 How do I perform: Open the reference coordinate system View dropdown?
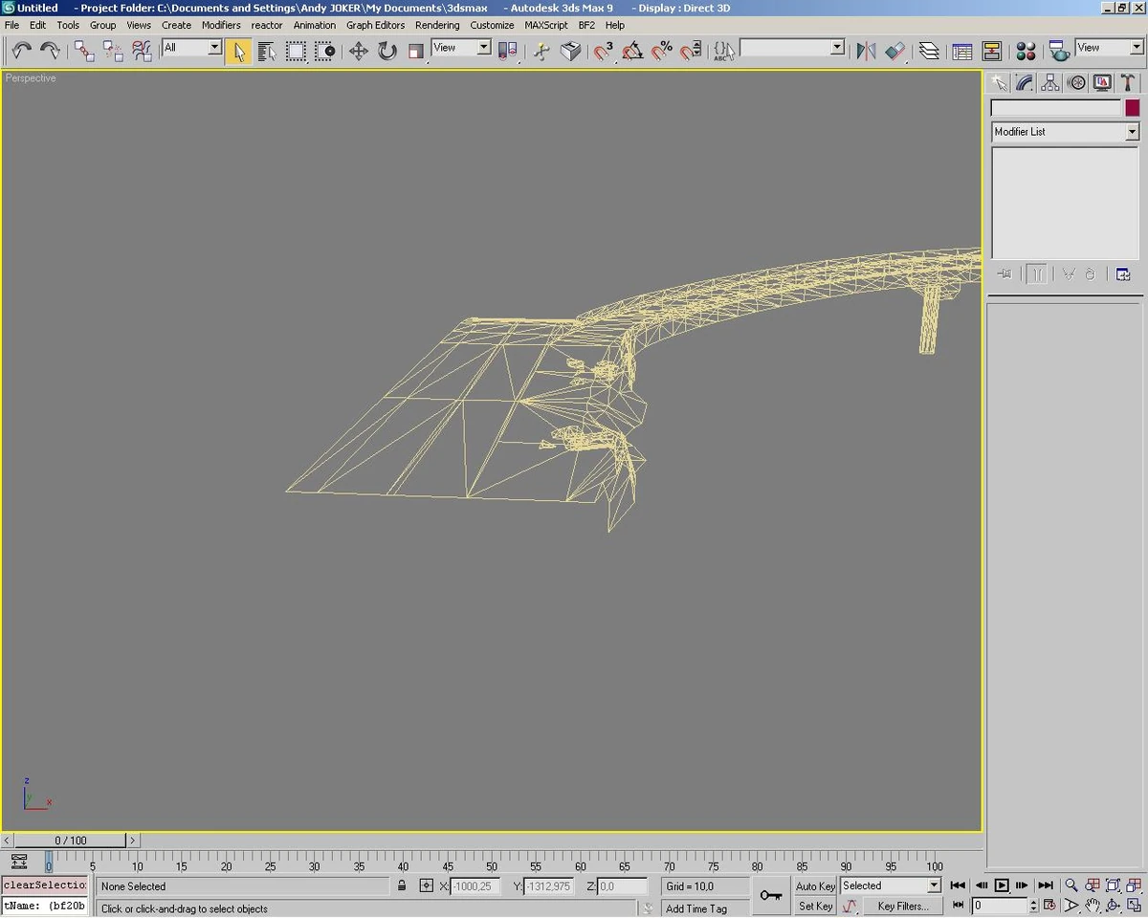[460, 46]
